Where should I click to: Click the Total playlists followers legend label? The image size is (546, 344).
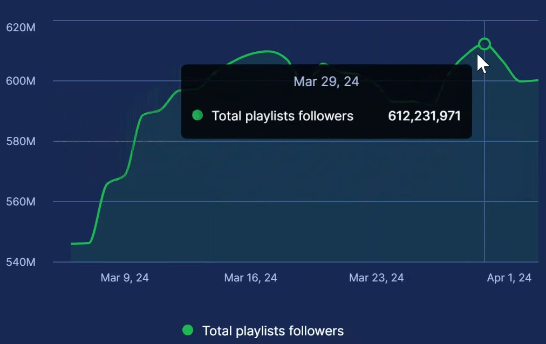(x=272, y=331)
